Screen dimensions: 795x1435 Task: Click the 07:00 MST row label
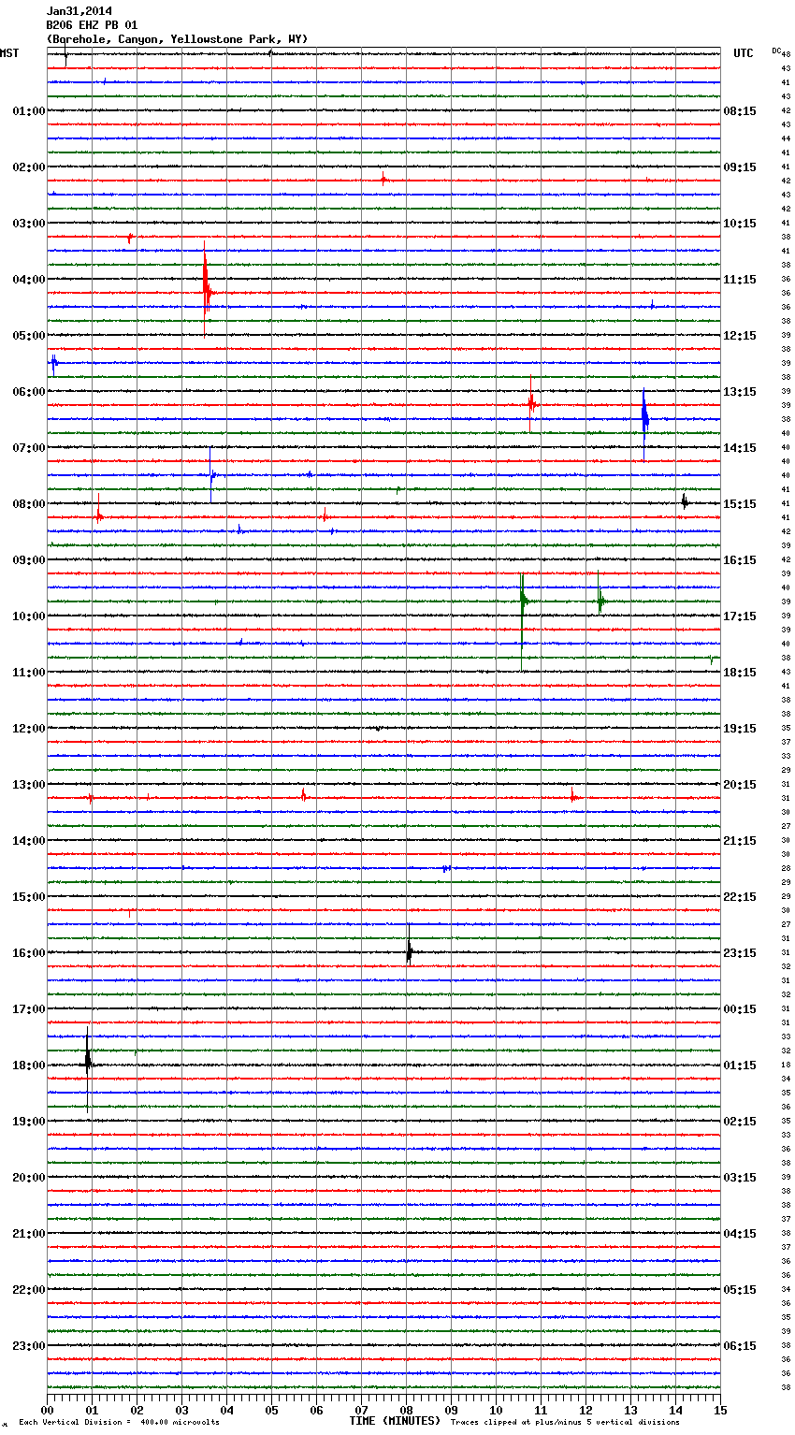[29, 448]
